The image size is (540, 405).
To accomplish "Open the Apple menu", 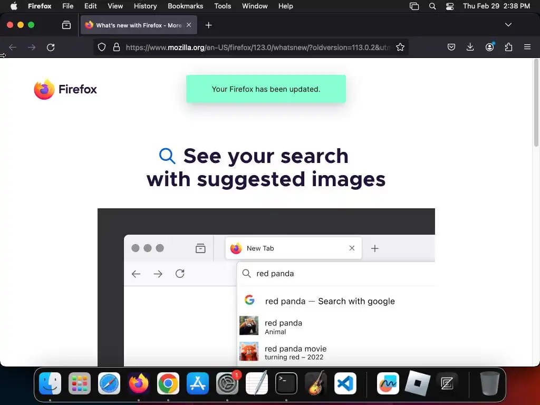I will coord(13,6).
